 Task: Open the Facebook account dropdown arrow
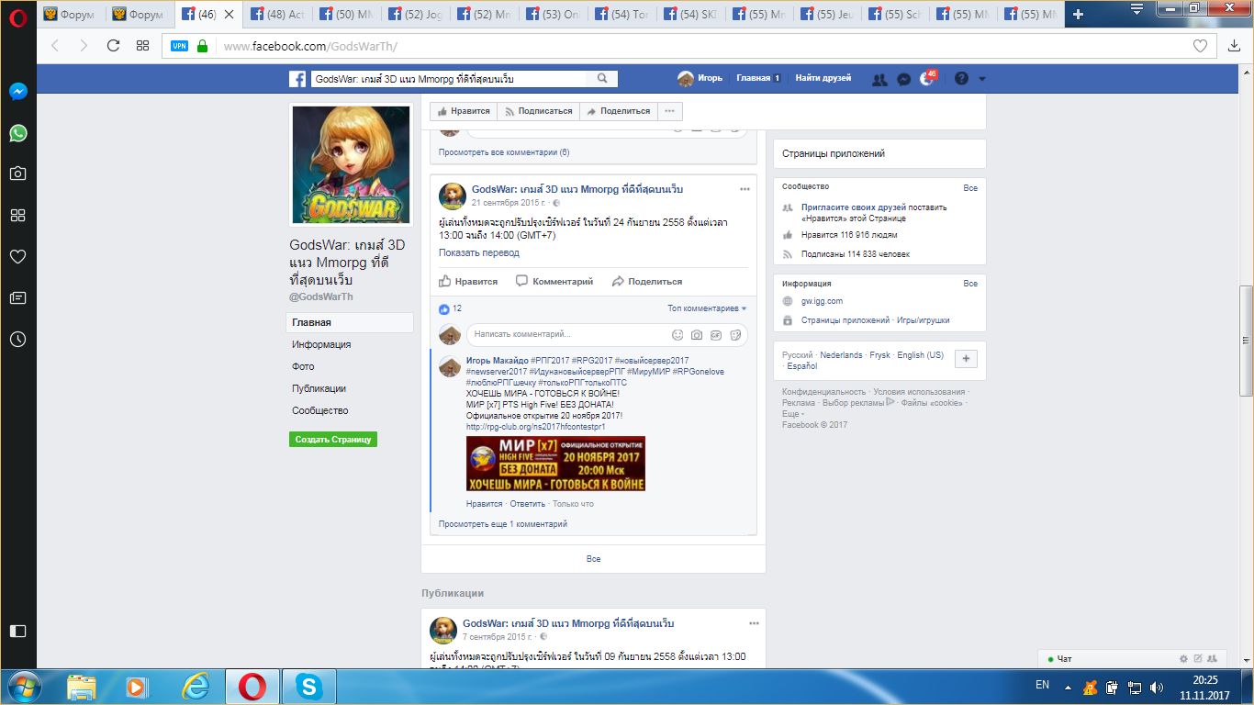(x=982, y=79)
